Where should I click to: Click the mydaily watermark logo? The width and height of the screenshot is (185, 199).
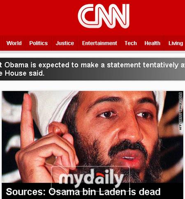point(91,178)
